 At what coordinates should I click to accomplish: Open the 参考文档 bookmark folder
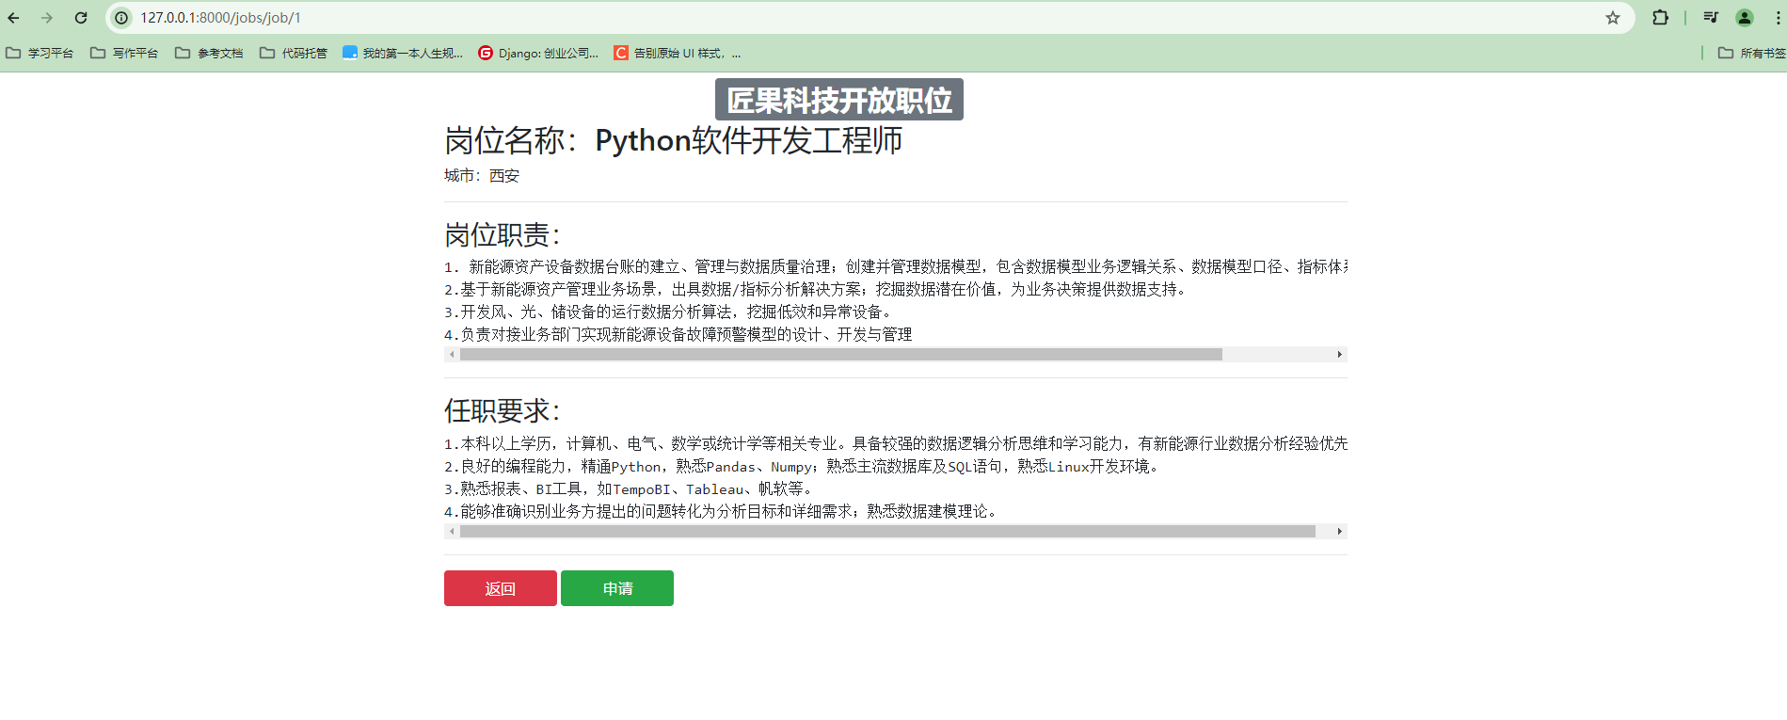coord(209,54)
